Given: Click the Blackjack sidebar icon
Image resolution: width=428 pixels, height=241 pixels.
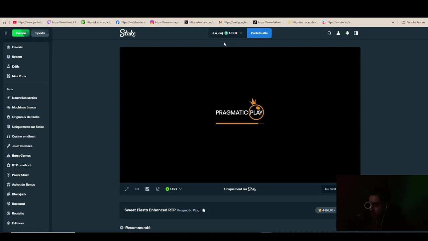Looking at the screenshot, I should (8, 194).
